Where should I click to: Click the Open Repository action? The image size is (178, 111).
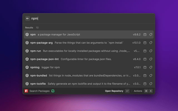pyautogui.click(x=114, y=91)
